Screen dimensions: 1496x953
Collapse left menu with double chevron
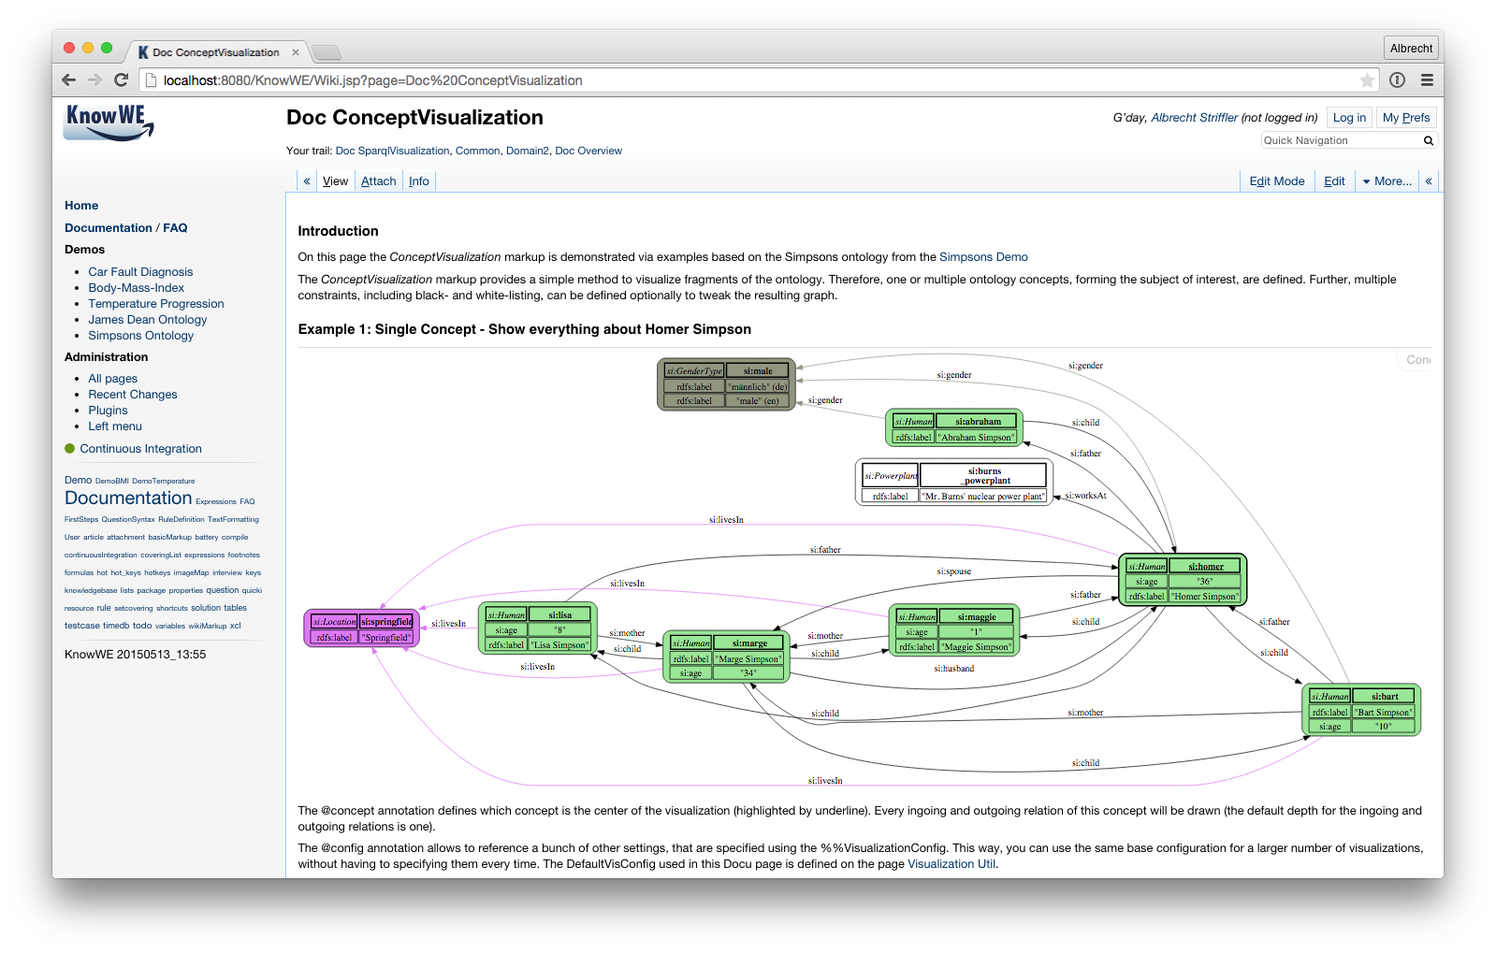pyautogui.click(x=307, y=181)
